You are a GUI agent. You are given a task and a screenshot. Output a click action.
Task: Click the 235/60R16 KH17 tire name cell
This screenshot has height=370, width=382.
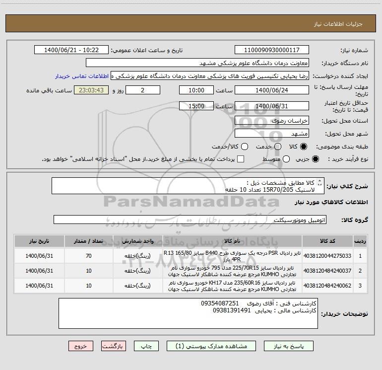[x=232, y=286]
